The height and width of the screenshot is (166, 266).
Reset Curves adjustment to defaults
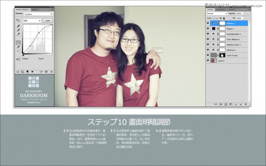[46, 72]
